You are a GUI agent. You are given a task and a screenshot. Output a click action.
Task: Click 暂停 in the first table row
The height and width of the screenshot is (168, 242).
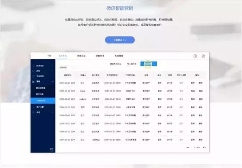coord(192,82)
